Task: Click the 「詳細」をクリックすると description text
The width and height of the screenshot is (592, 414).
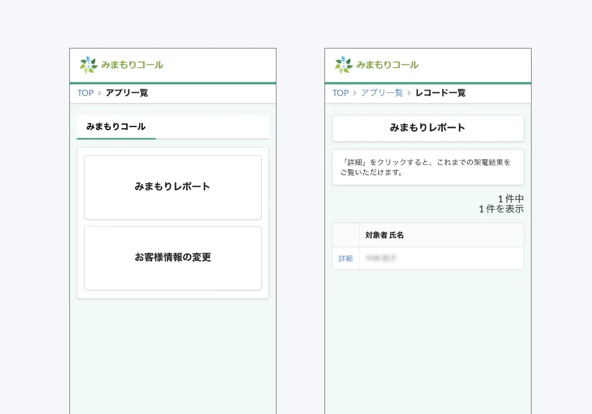Action: [x=426, y=167]
